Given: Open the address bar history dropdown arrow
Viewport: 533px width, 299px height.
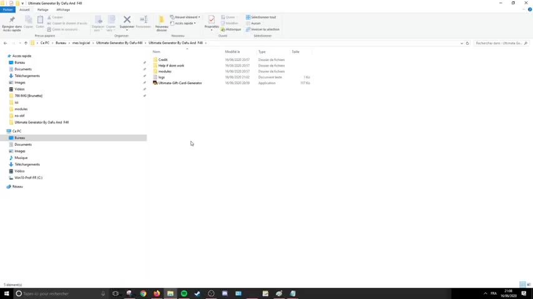Looking at the screenshot, I should 461,43.
